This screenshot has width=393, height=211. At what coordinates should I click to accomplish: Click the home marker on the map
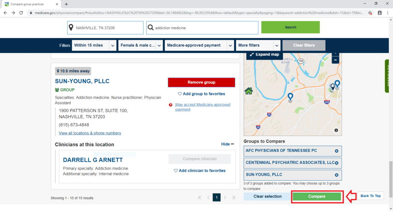coord(249,91)
